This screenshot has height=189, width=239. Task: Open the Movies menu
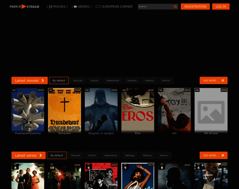point(57,7)
